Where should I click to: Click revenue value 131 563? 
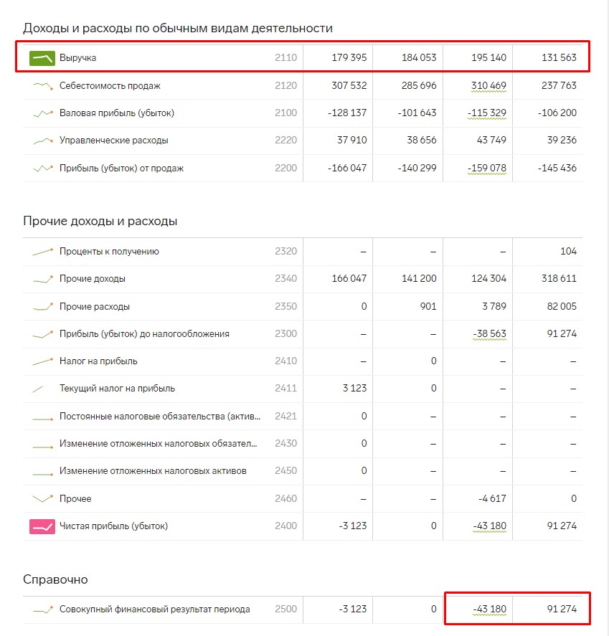559,57
